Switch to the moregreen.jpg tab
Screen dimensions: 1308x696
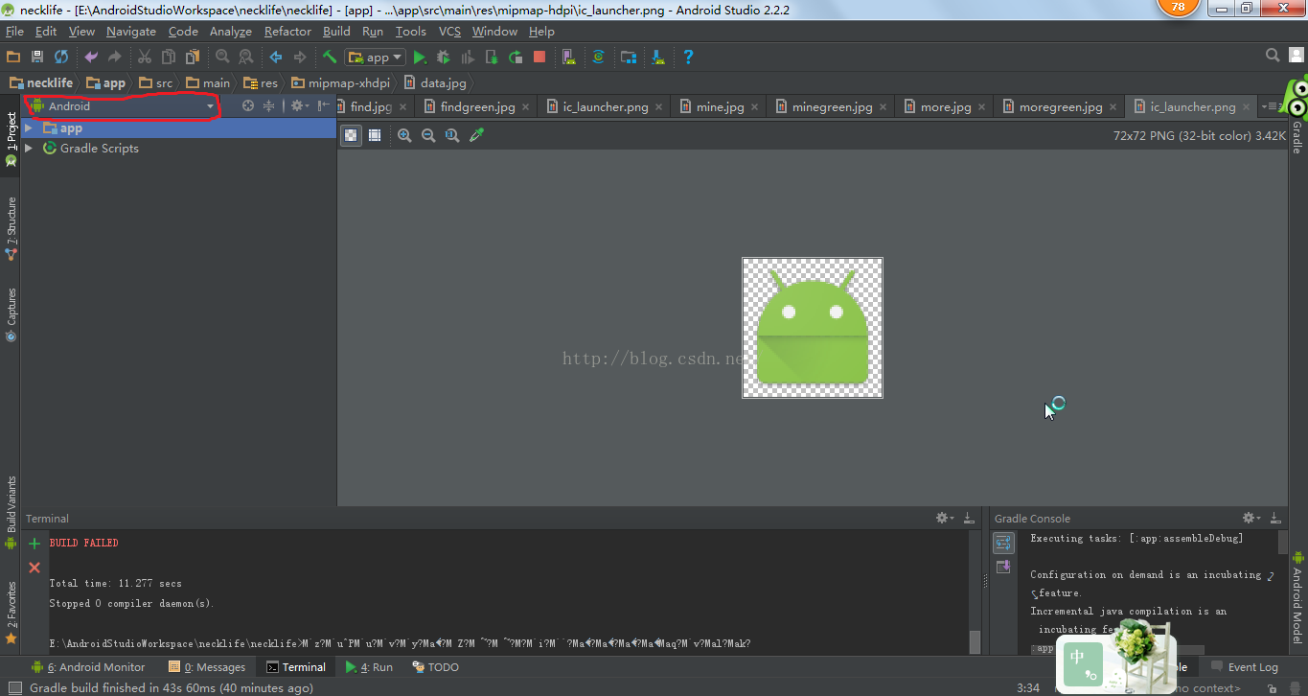pos(1060,106)
